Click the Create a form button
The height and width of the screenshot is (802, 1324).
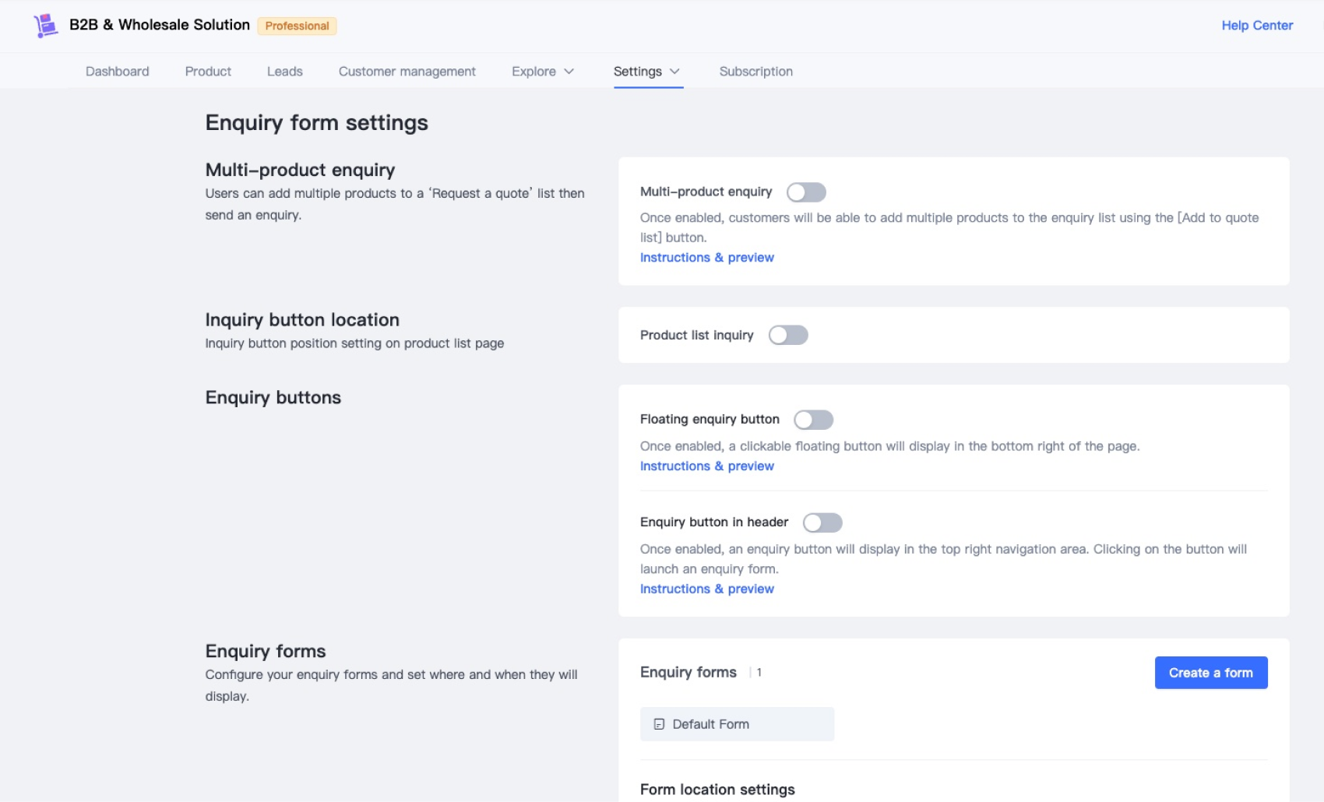pyautogui.click(x=1210, y=673)
